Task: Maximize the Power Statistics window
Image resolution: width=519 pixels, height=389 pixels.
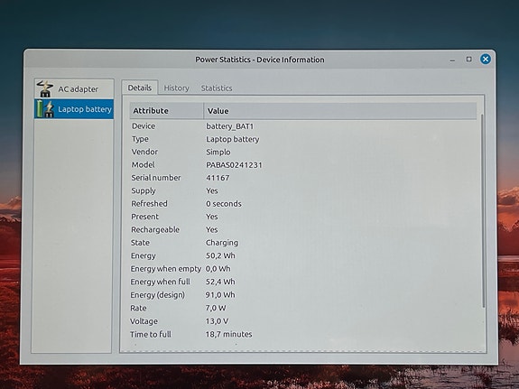Action: (x=468, y=60)
